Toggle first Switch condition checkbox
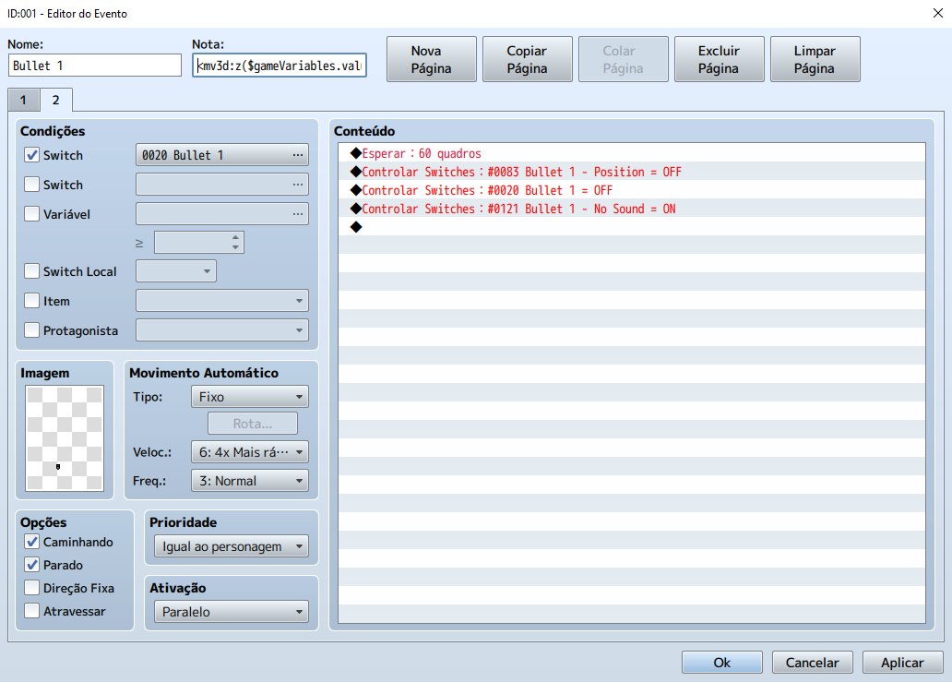The image size is (952, 682). [x=32, y=155]
